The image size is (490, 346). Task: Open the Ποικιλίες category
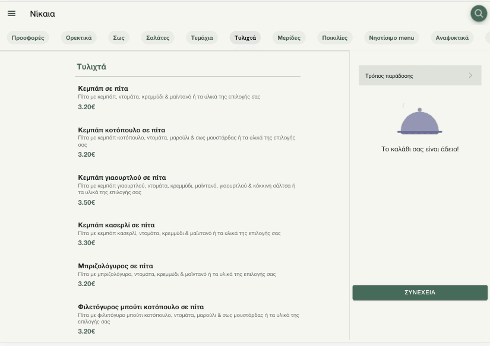coord(335,38)
